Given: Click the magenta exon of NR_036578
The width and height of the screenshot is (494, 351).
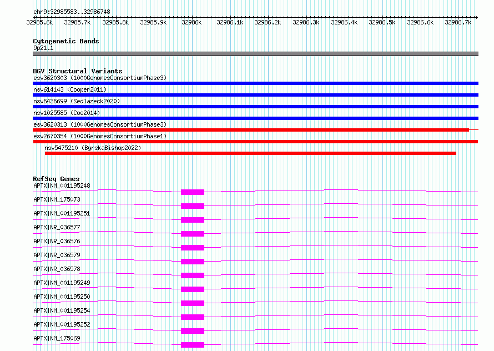Looking at the screenshot, I should pos(193,275).
